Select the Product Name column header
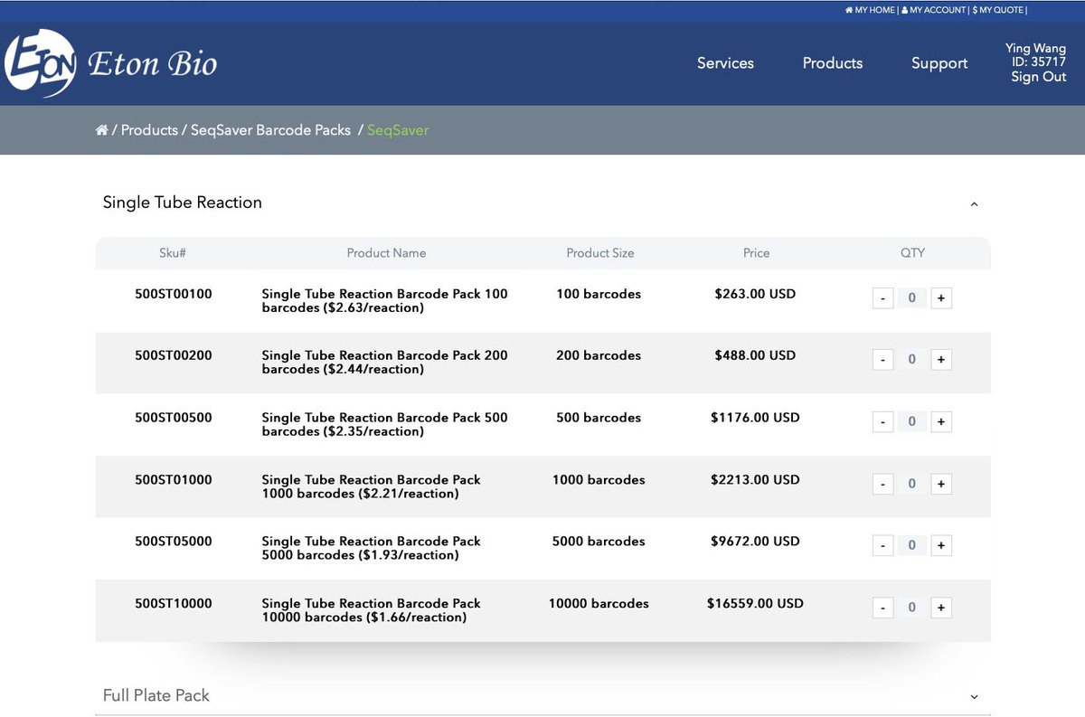Screen dimensions: 1085x717 tap(386, 253)
